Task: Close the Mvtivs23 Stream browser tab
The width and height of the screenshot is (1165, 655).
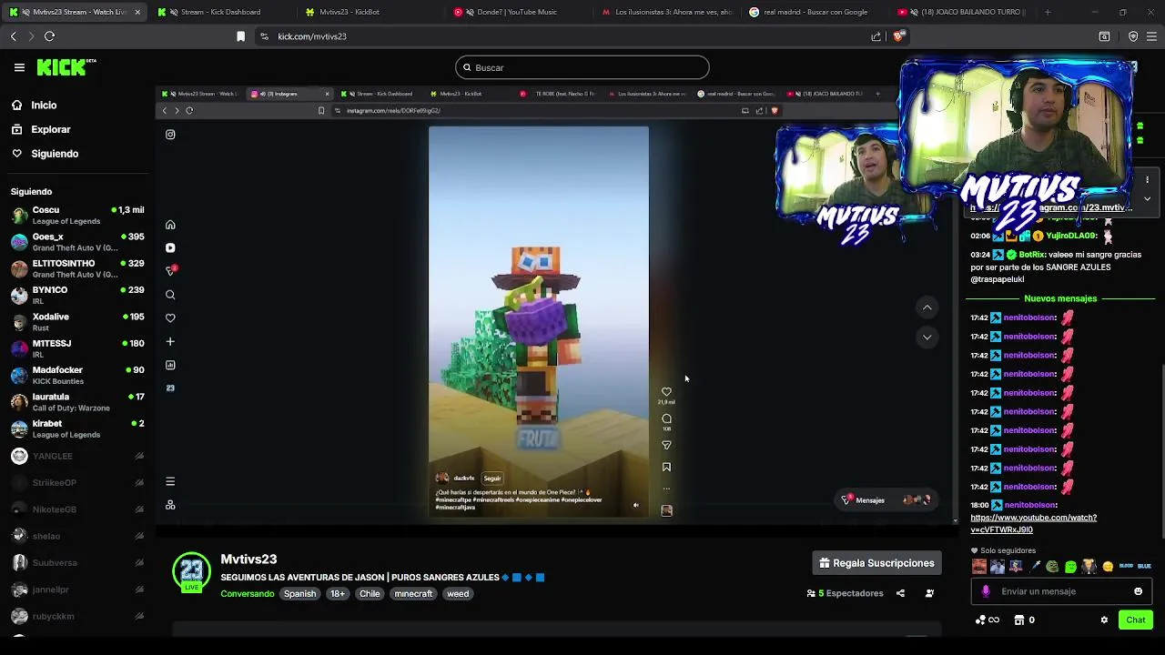Action: pos(137,12)
